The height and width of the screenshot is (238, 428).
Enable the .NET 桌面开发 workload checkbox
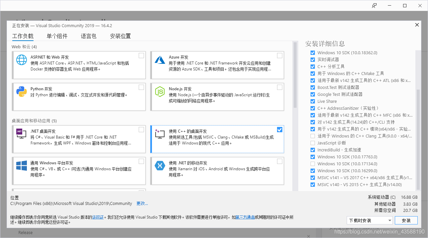tap(141, 130)
